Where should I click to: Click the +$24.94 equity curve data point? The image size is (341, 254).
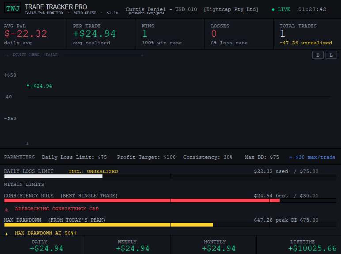tap(28, 85)
